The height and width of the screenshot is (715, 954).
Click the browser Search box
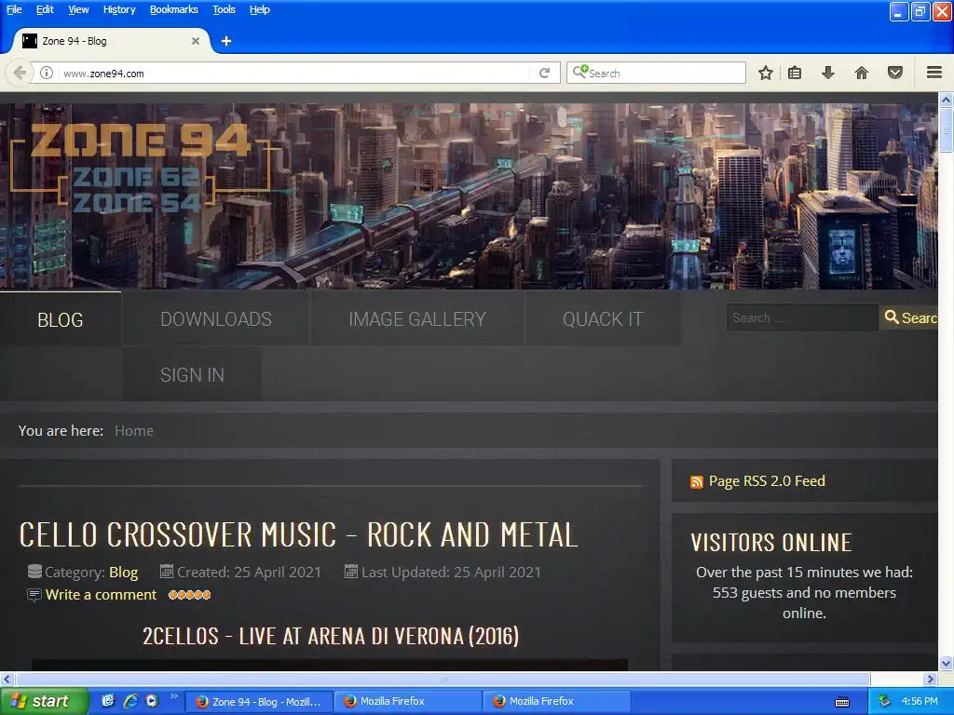click(x=656, y=73)
